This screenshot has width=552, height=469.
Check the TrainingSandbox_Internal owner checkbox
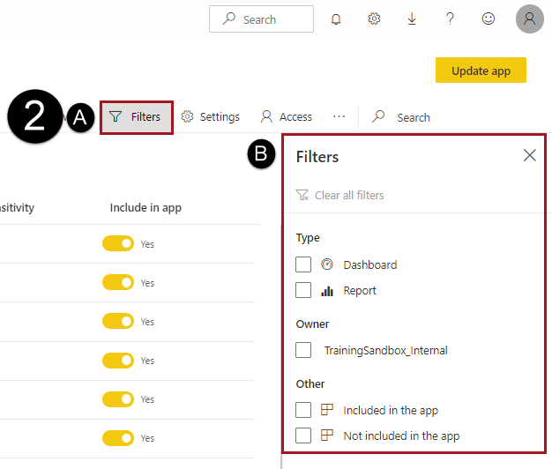pos(303,350)
